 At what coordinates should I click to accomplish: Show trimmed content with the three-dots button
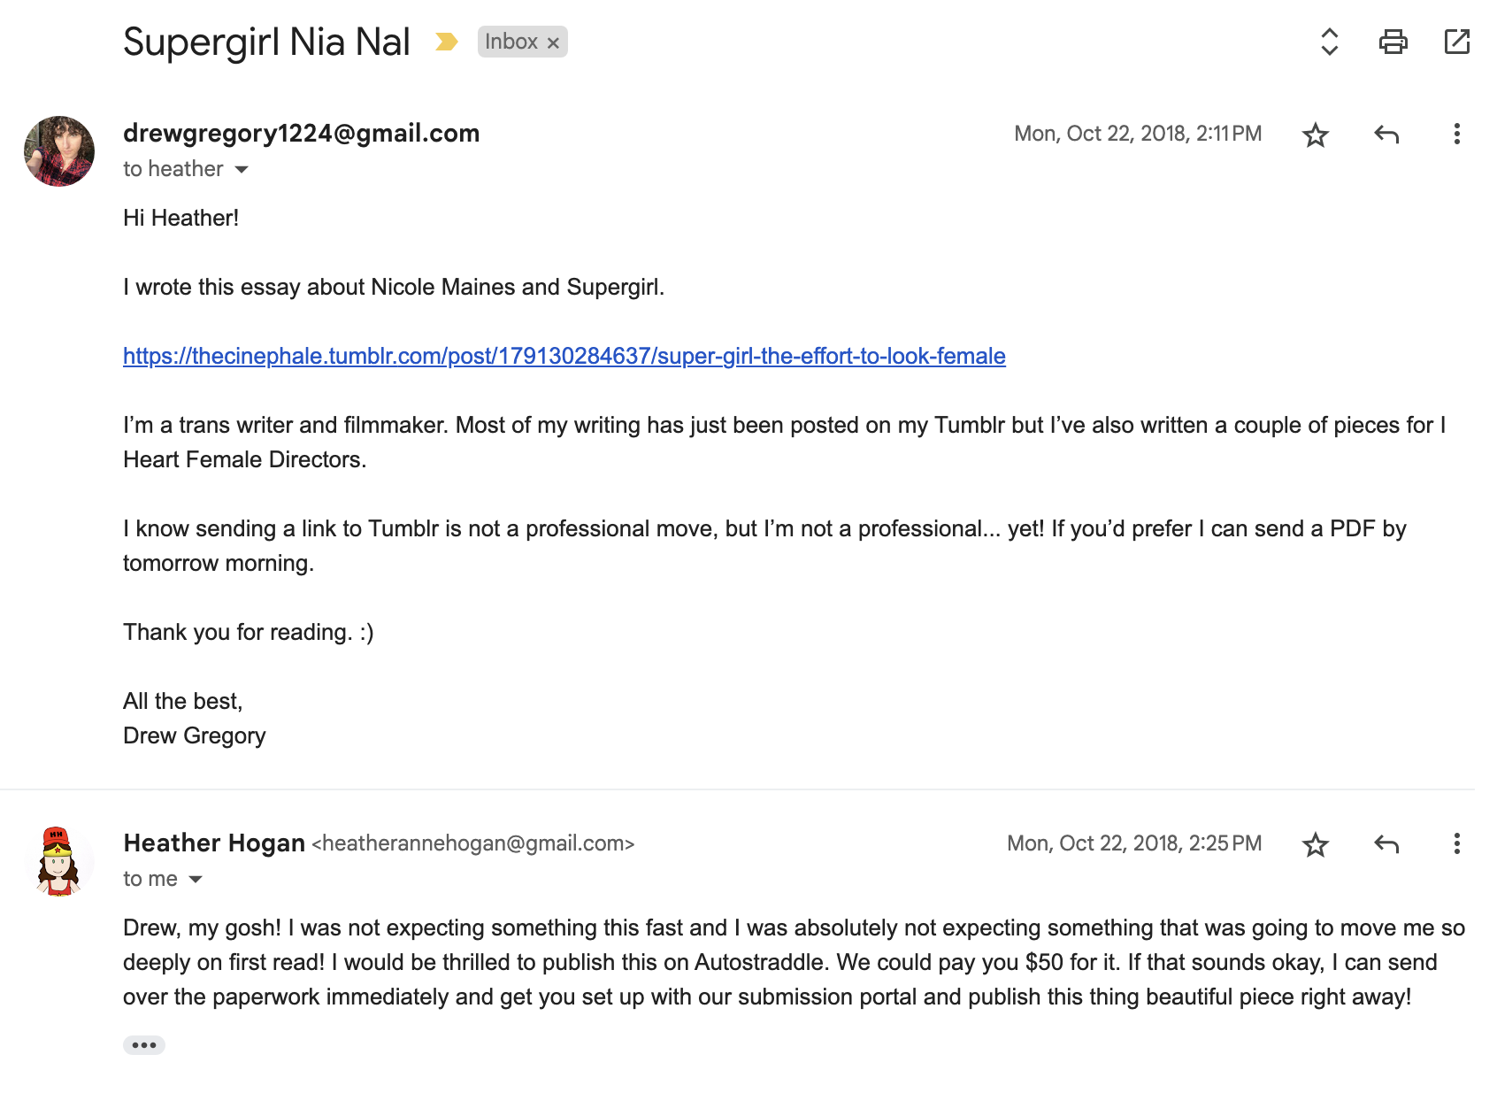(x=144, y=1045)
